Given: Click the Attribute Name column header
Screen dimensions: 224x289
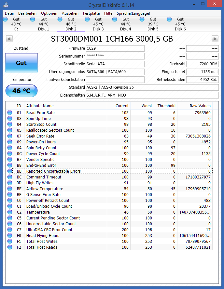Looking at the screenshot, I should pos(65,106).
